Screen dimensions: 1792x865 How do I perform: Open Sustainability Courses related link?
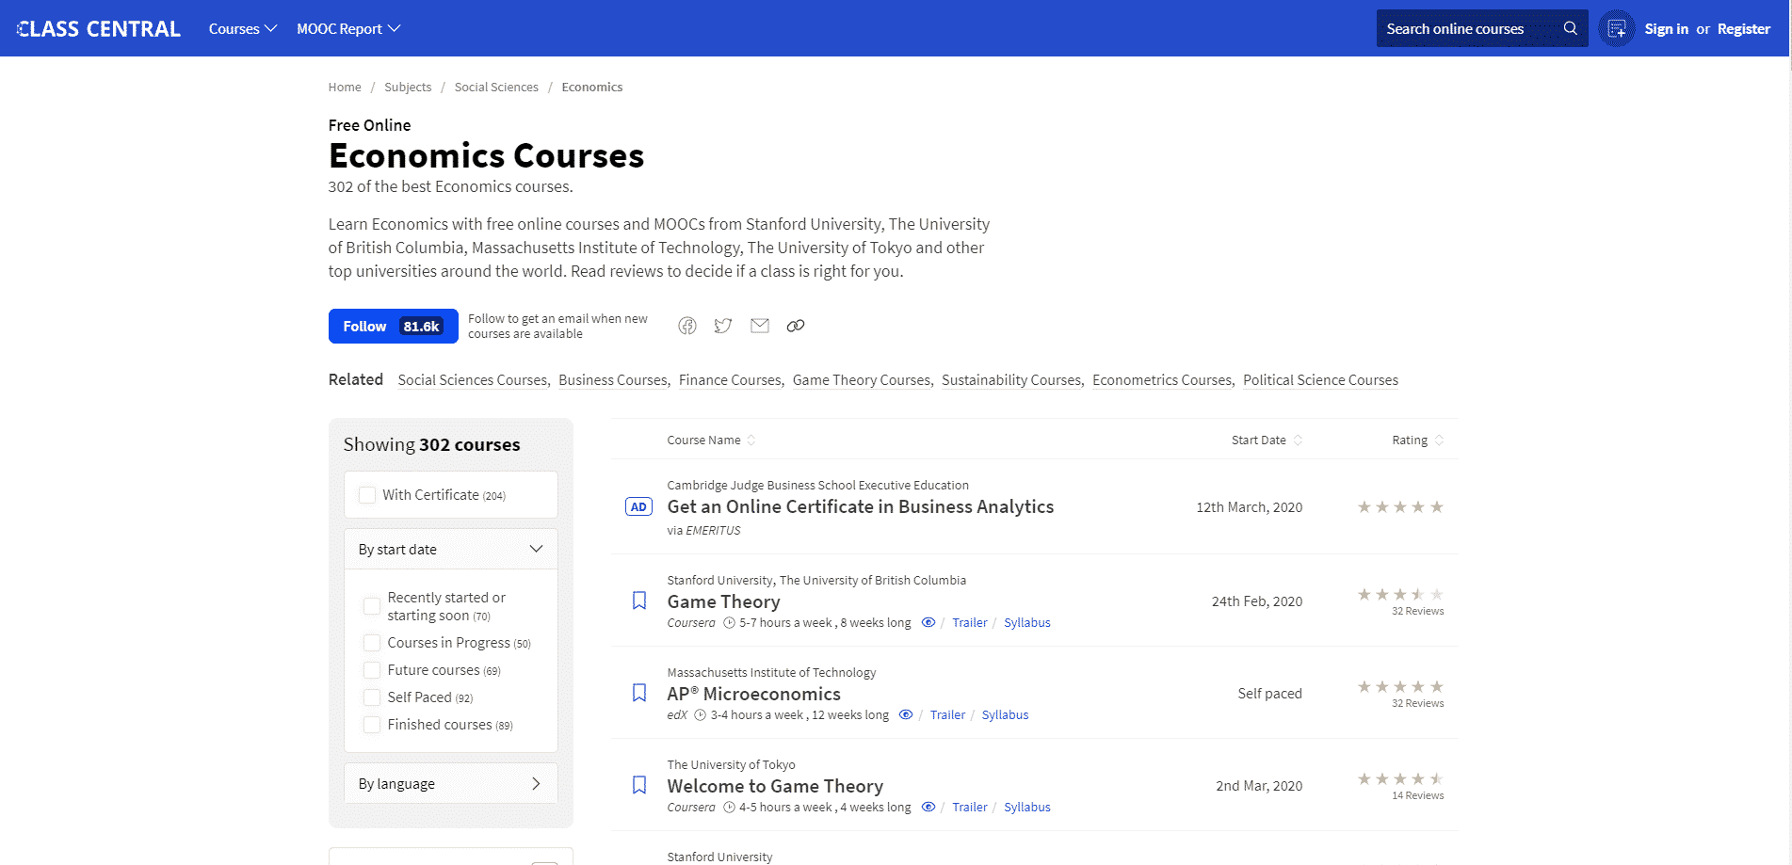pyautogui.click(x=1011, y=380)
